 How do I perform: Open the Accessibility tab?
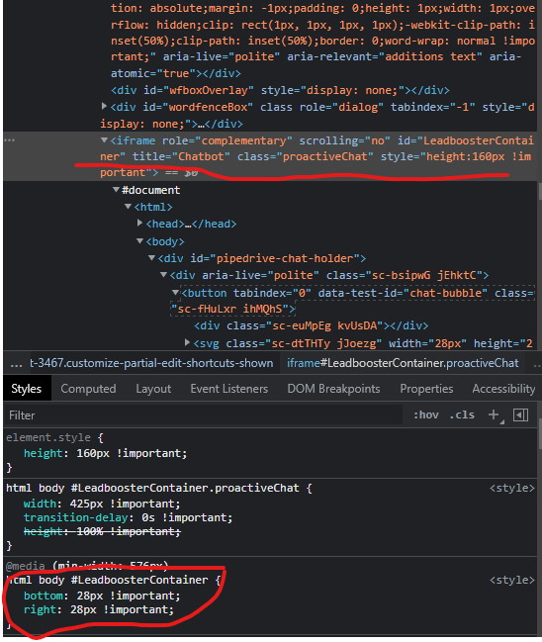click(504, 389)
